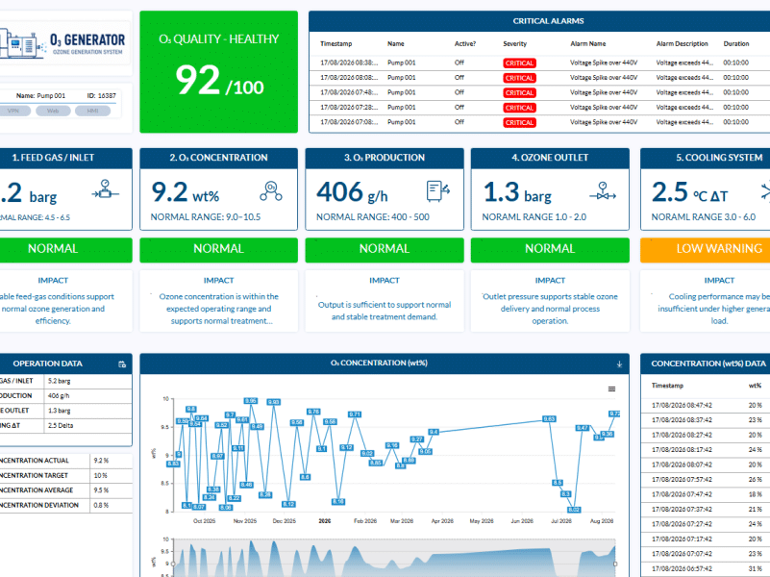Viewport: 770px width, 577px height.
Task: Click the Concentration Average 9.5 % cell
Action: (111, 490)
